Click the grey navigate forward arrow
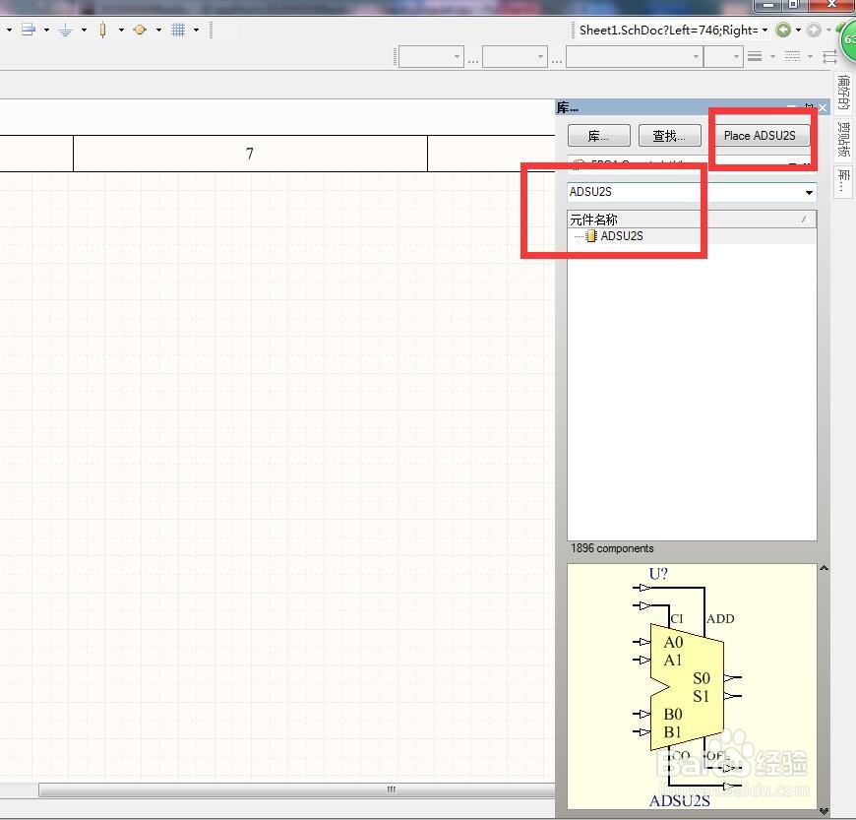The height and width of the screenshot is (820, 856). pos(814,31)
